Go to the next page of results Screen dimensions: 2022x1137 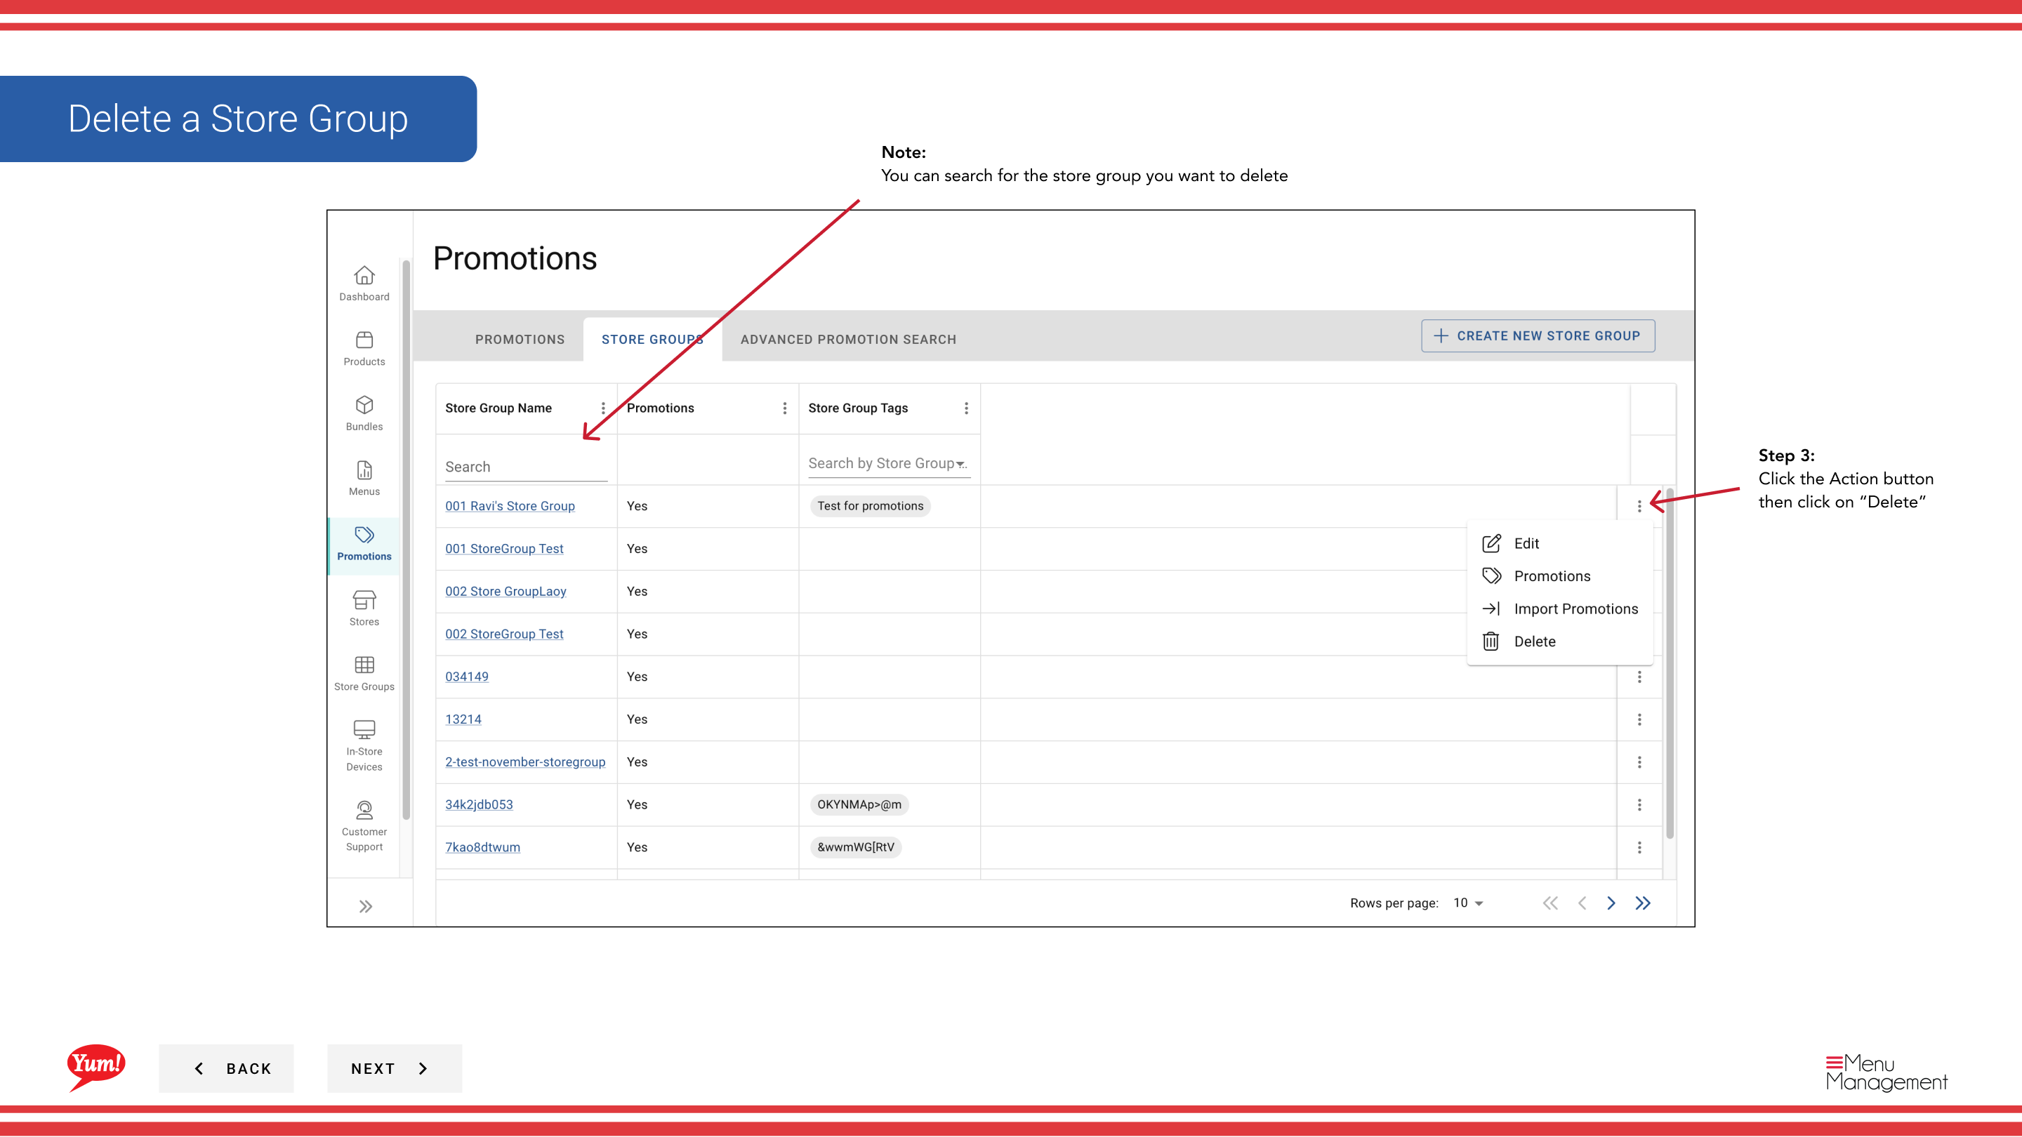click(1611, 903)
